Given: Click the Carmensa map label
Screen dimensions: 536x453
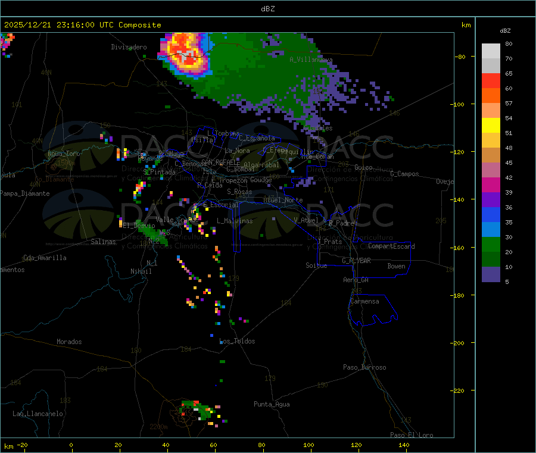Looking at the screenshot, I should [x=364, y=301].
